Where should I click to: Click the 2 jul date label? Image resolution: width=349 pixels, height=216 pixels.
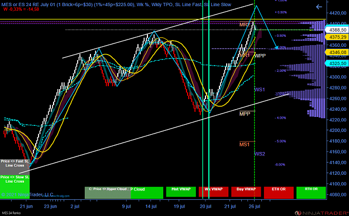(75, 207)
